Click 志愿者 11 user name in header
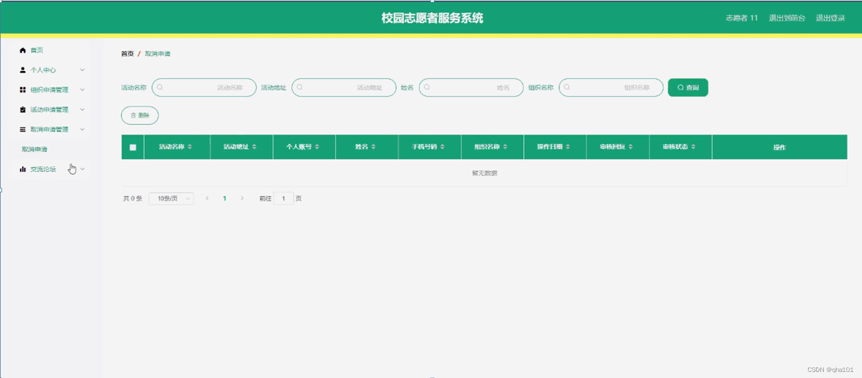 click(x=741, y=18)
